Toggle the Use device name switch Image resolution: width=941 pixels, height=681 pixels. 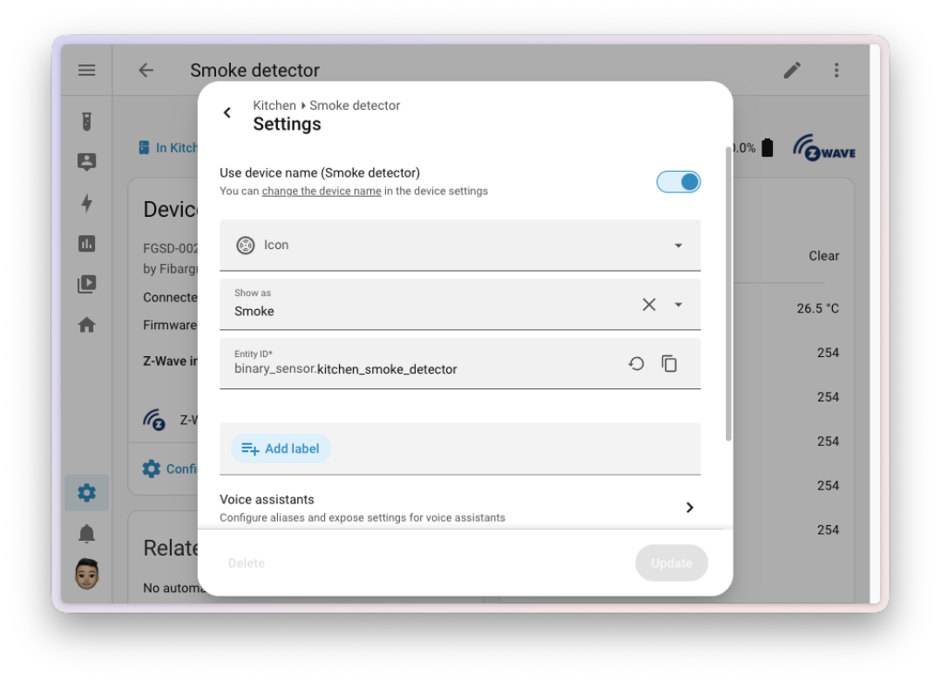click(x=678, y=182)
